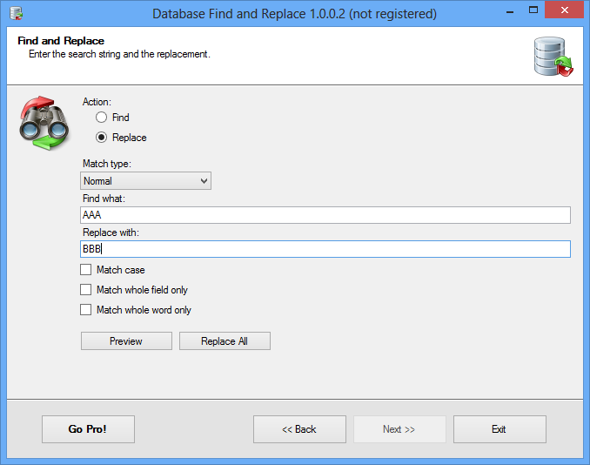Image resolution: width=590 pixels, height=465 pixels.
Task: Select the Replace action radio button
Action: tap(102, 138)
